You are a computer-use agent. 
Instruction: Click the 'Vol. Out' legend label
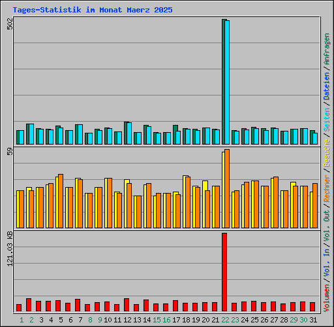point(327,226)
